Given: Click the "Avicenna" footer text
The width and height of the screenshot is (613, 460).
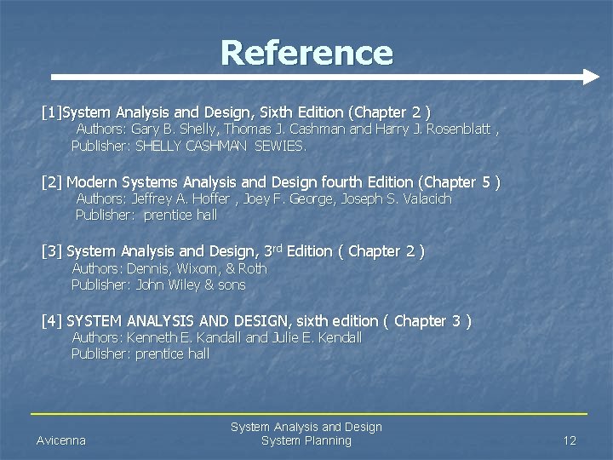Looking at the screenshot, I should 61,441.
